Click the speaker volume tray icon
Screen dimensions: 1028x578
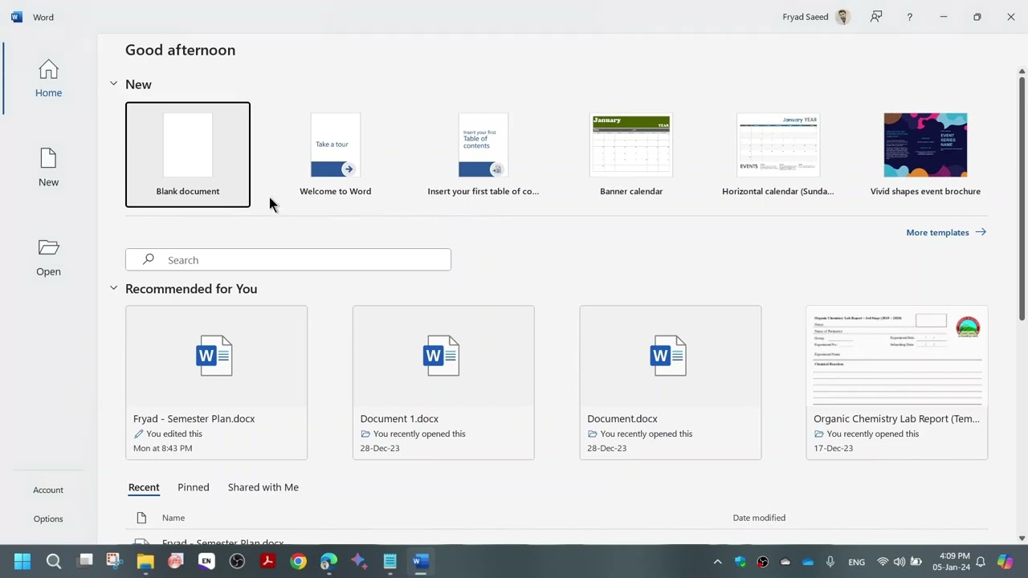pos(899,562)
